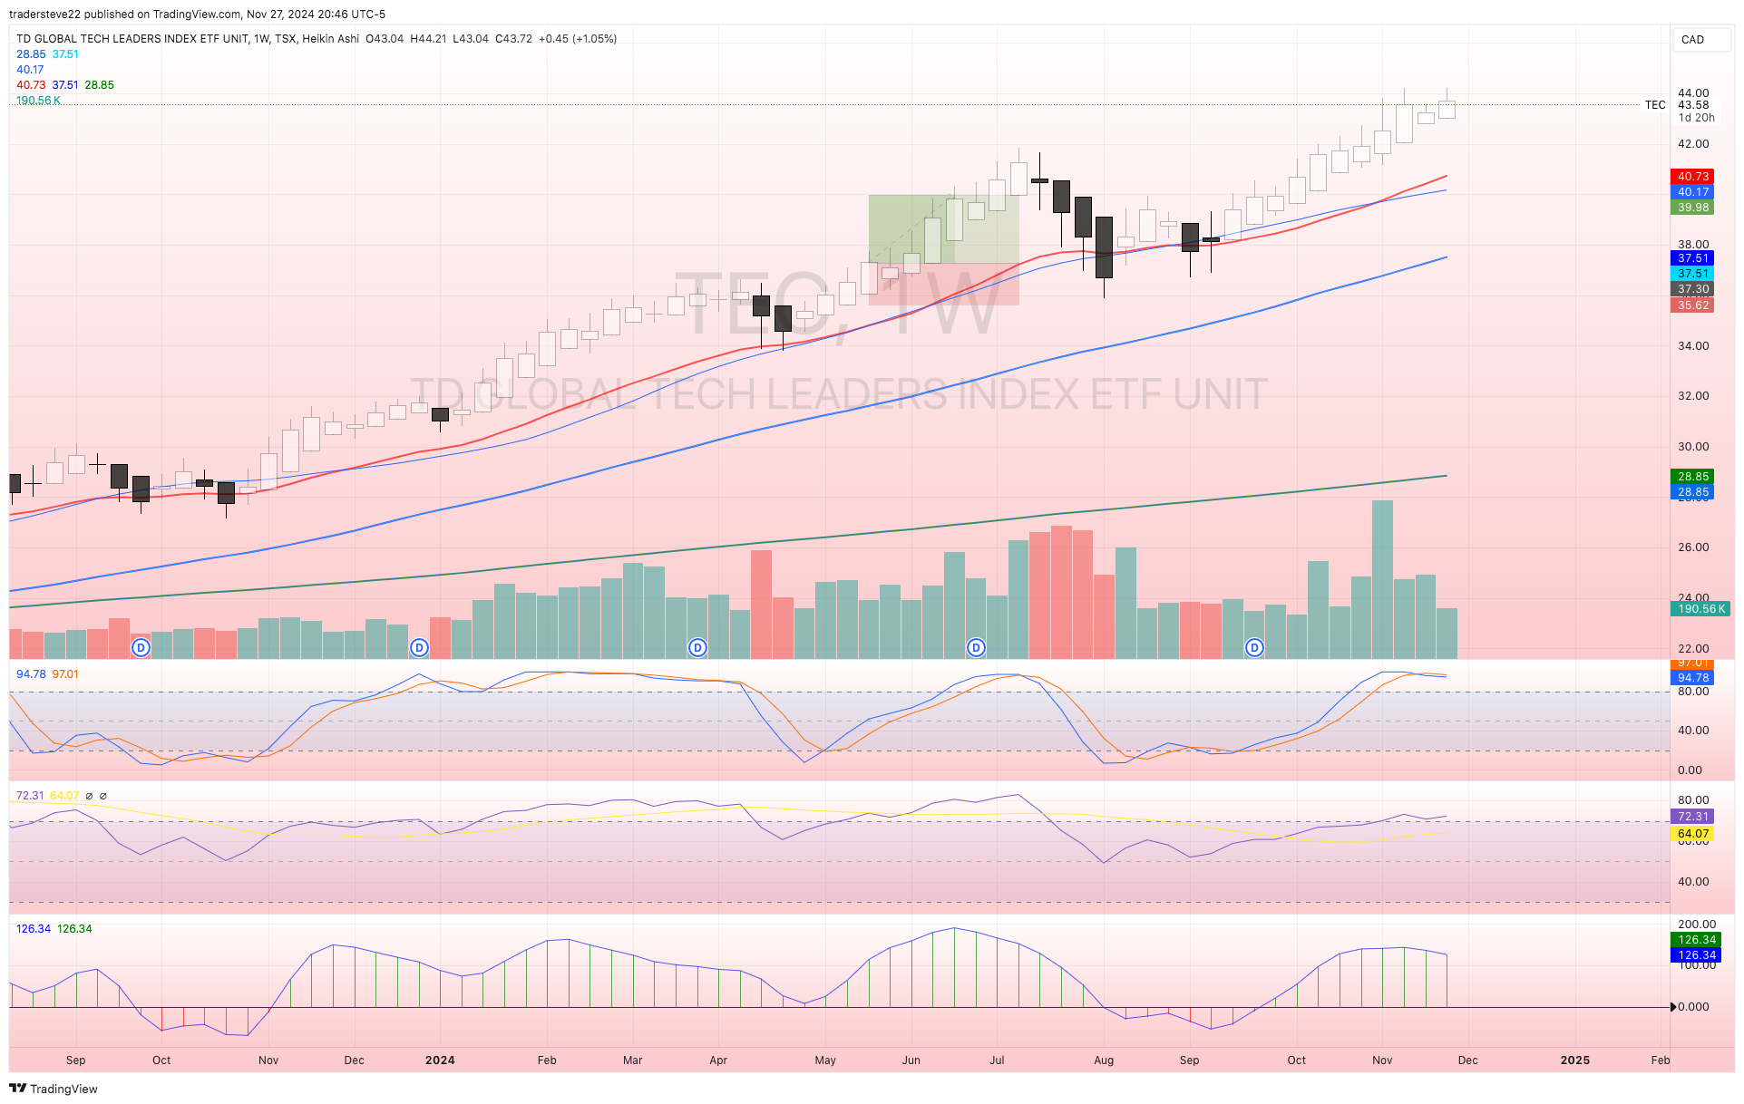Click the Aug label on the time axis

[1104, 1060]
